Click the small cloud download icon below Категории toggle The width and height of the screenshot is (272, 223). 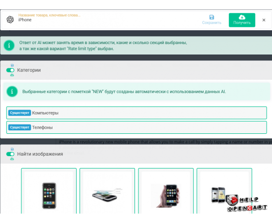(12, 75)
